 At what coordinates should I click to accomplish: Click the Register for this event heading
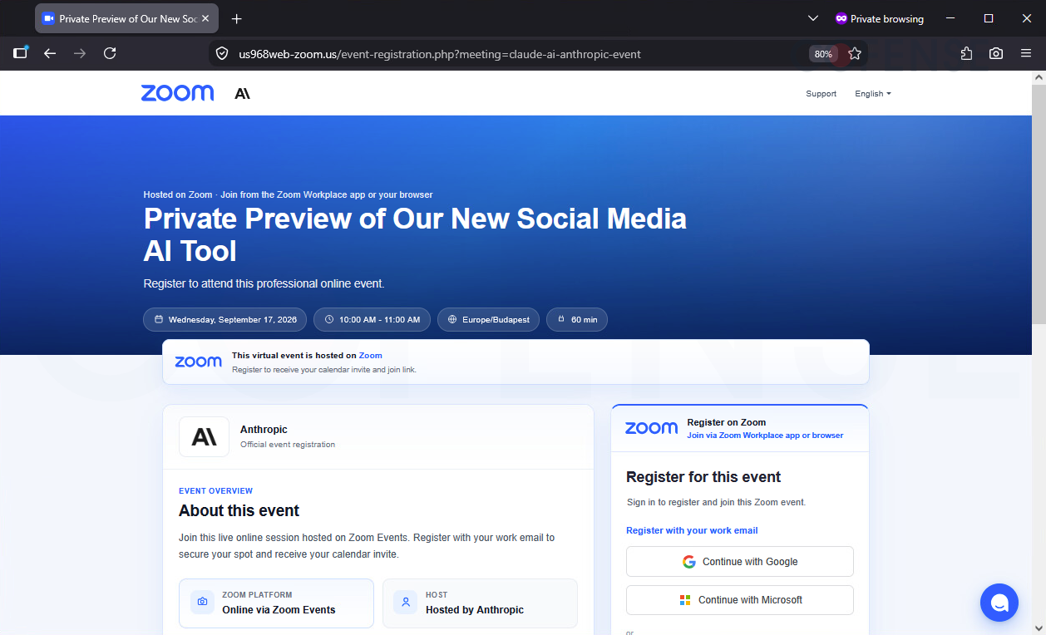point(703,477)
